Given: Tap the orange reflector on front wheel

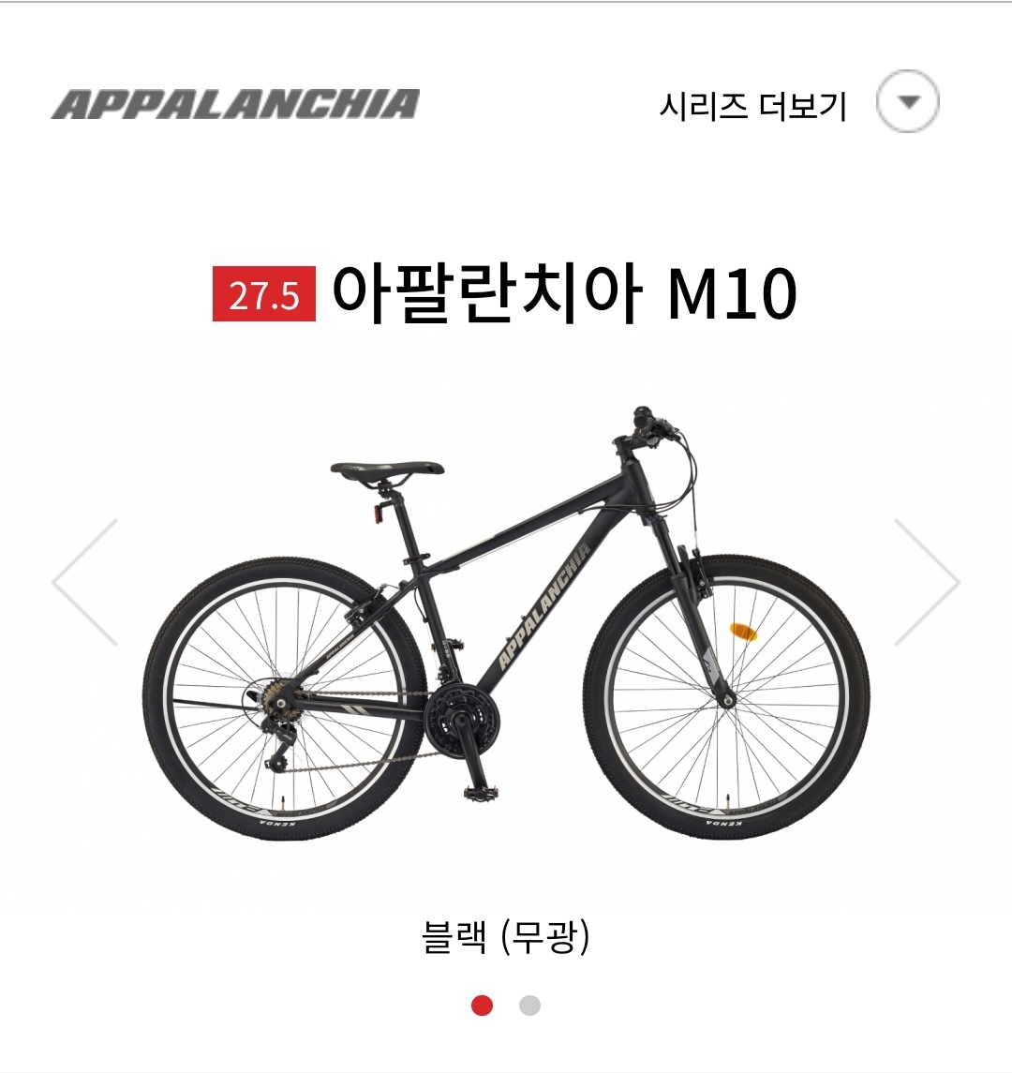Looking at the screenshot, I should [744, 631].
